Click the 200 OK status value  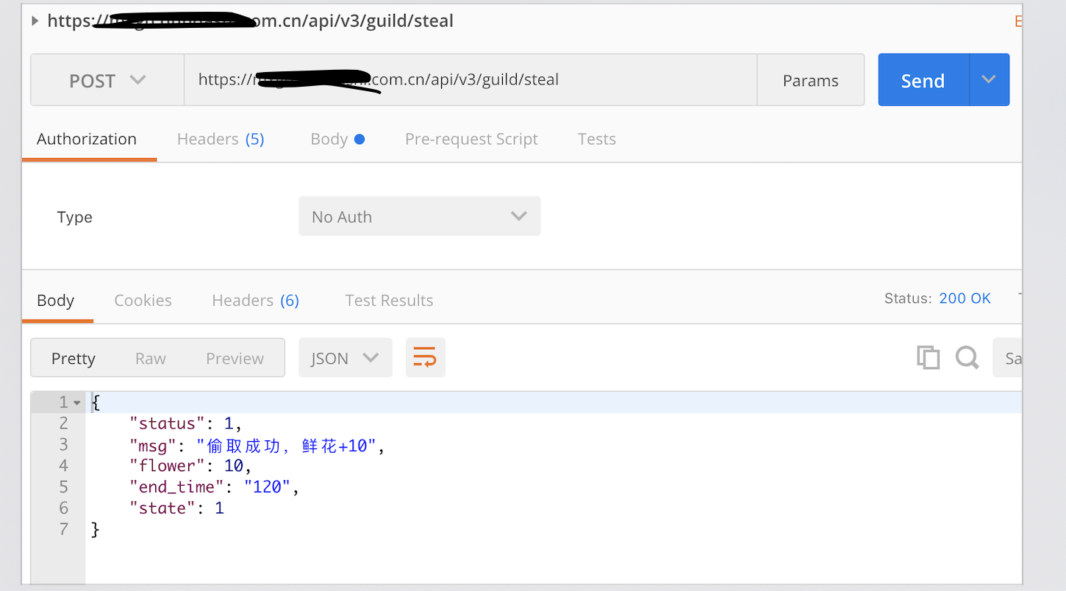click(x=965, y=298)
